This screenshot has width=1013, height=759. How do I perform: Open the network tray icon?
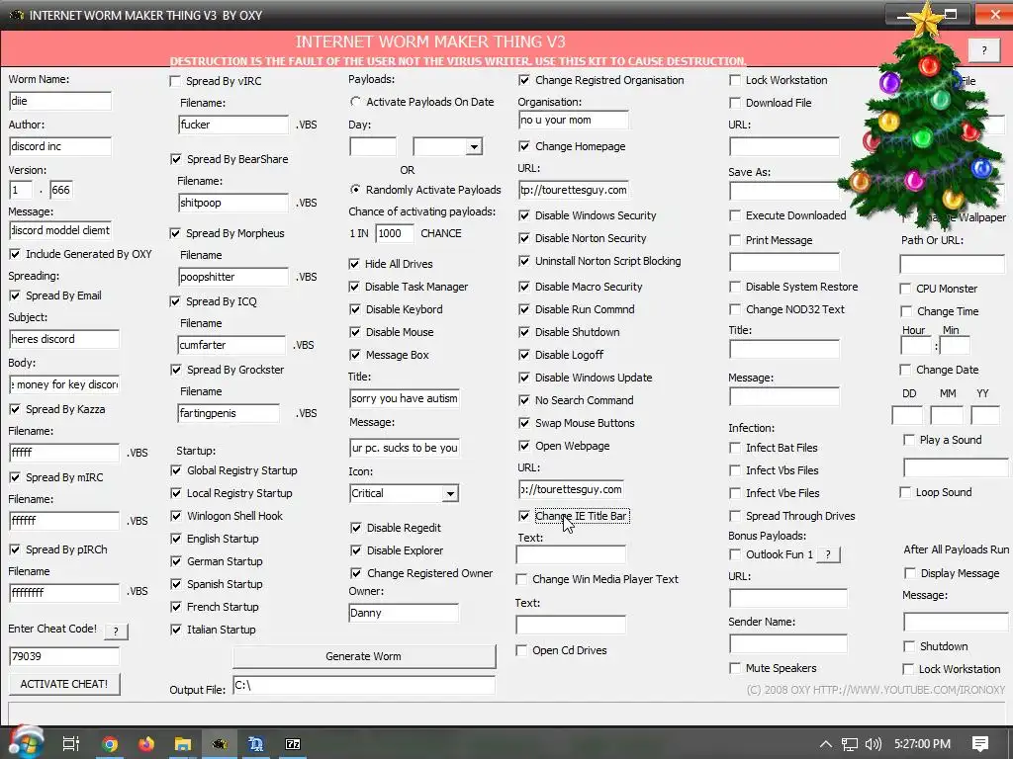[x=849, y=744]
